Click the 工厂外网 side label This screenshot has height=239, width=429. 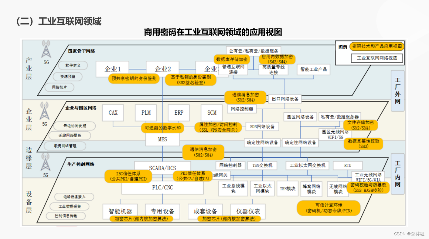398,91
